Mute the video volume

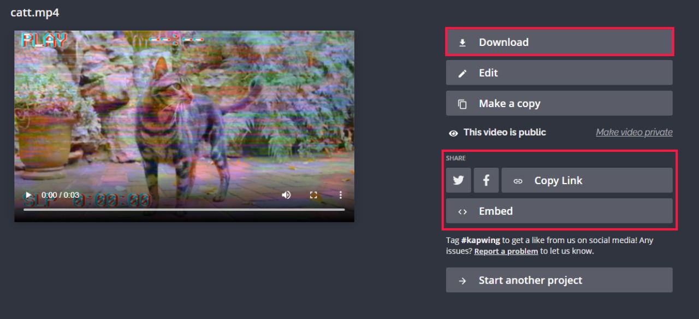(x=286, y=195)
